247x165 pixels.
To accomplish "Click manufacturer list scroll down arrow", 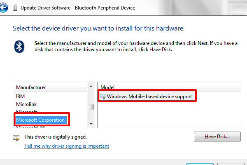I will (x=91, y=124).
